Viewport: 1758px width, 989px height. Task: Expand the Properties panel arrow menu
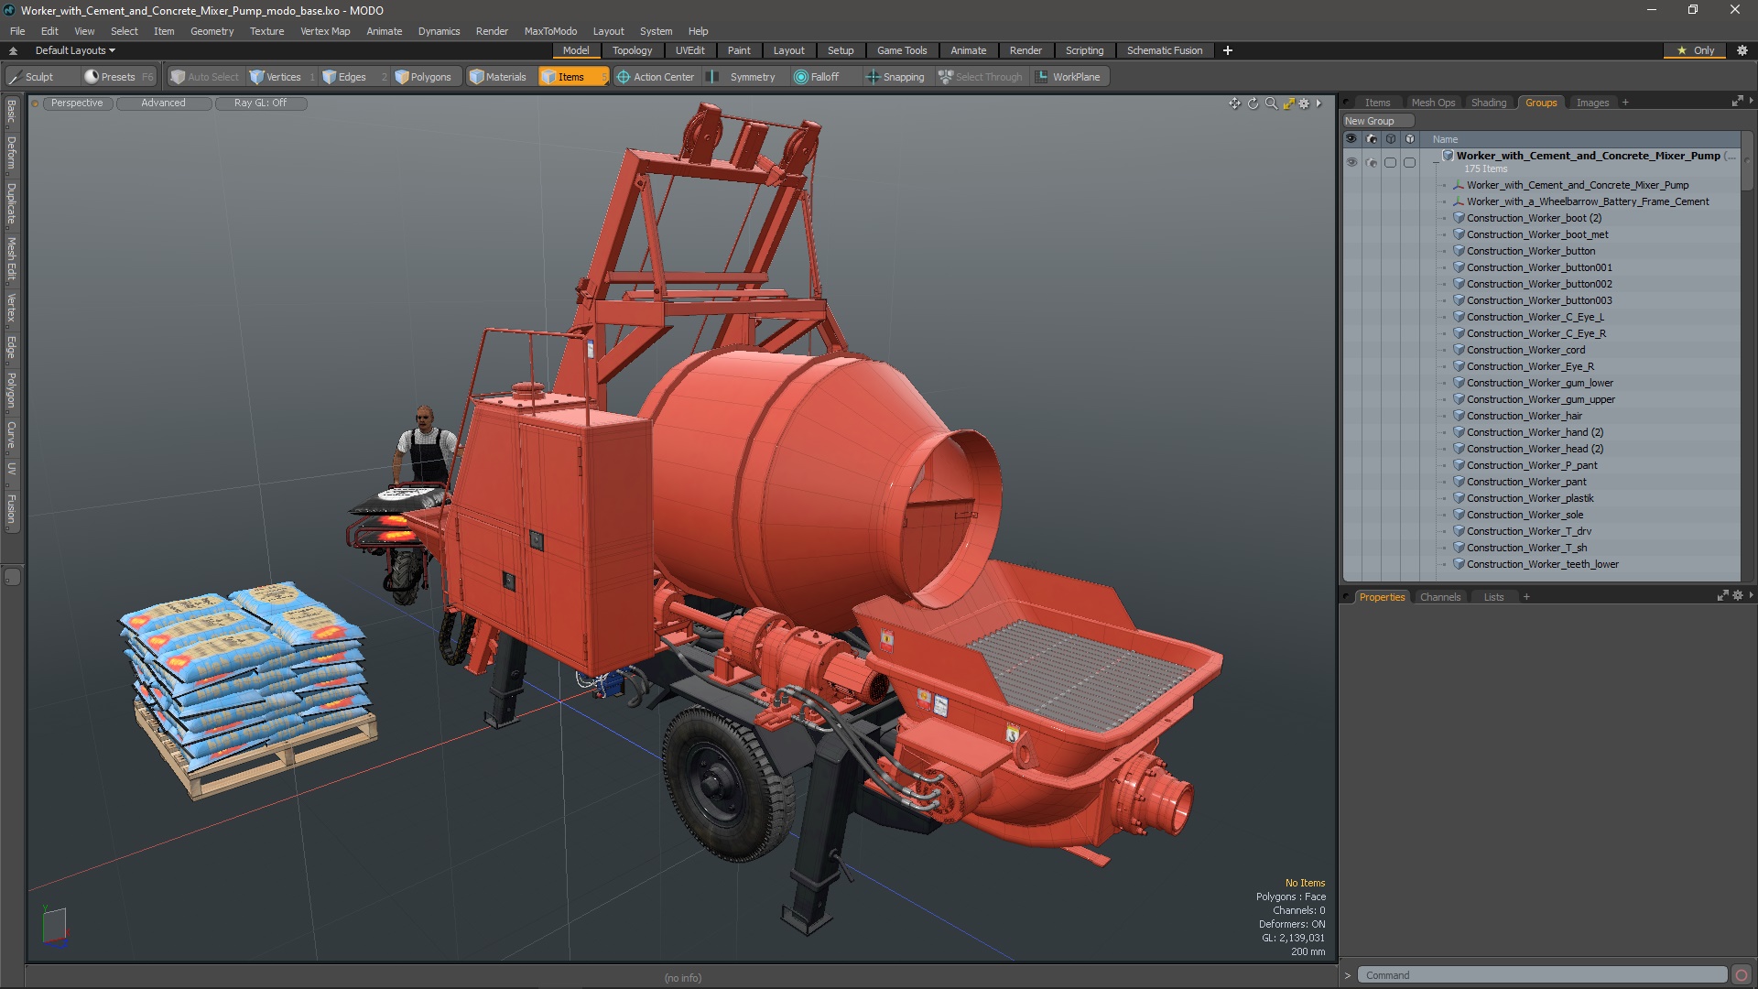1751,595
